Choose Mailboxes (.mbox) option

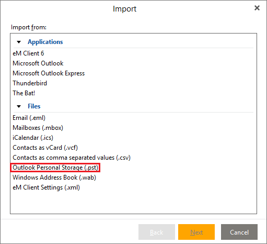pyautogui.click(x=38, y=128)
